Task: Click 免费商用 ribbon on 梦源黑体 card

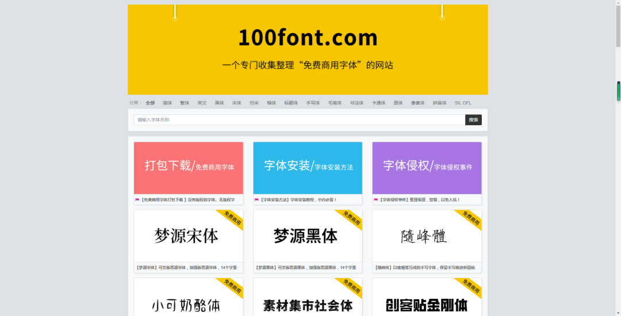Action: point(351,219)
